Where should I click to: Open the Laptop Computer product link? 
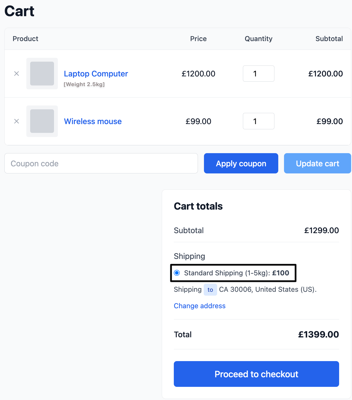coord(96,74)
